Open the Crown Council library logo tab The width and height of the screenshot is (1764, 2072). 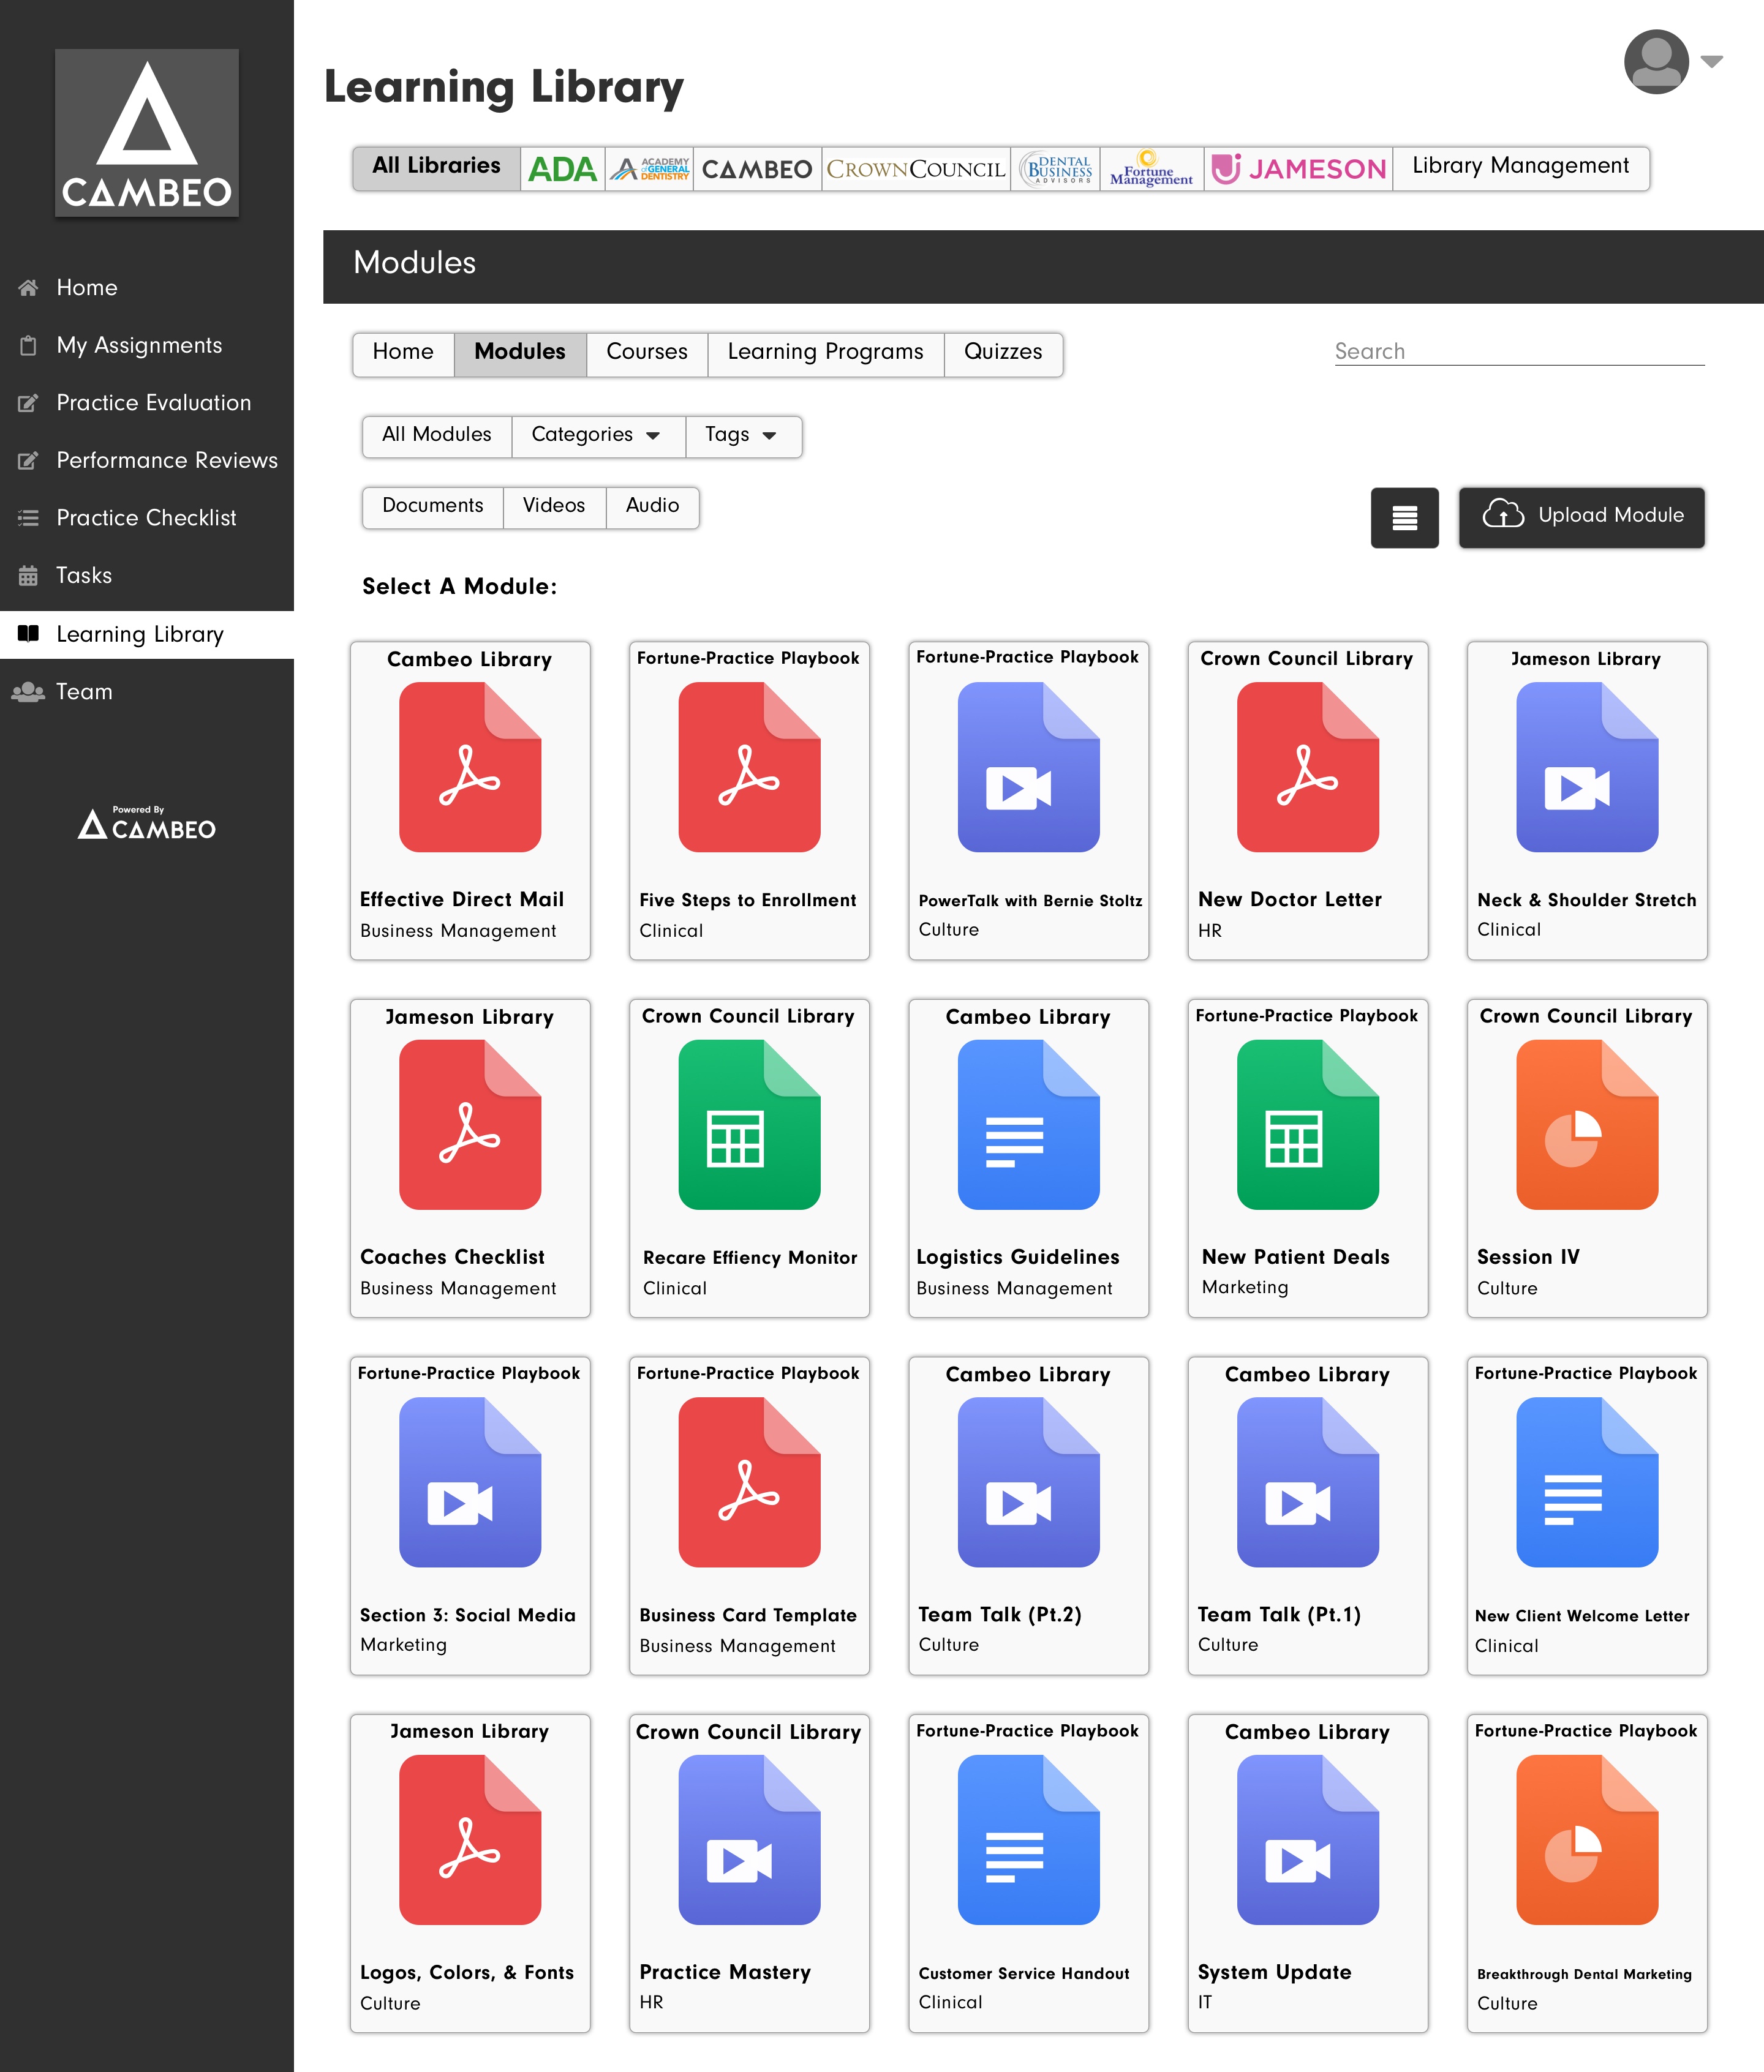click(915, 168)
